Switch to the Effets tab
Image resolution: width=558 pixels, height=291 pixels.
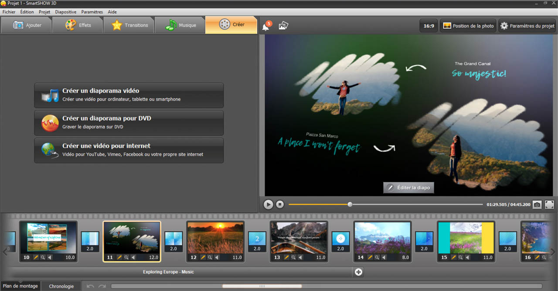coord(78,25)
